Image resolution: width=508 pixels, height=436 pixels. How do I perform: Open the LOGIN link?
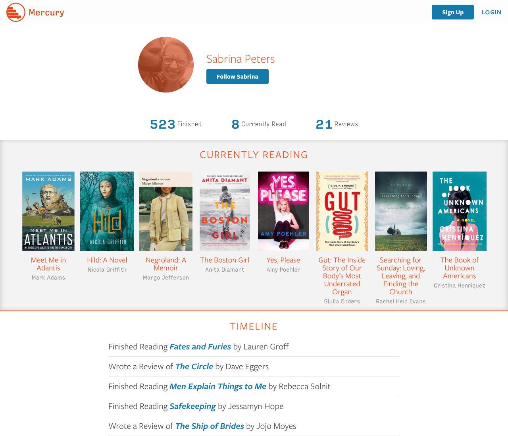491,12
